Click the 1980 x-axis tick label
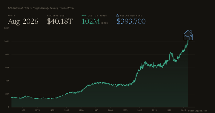The image size is (215, 113). (52, 110)
